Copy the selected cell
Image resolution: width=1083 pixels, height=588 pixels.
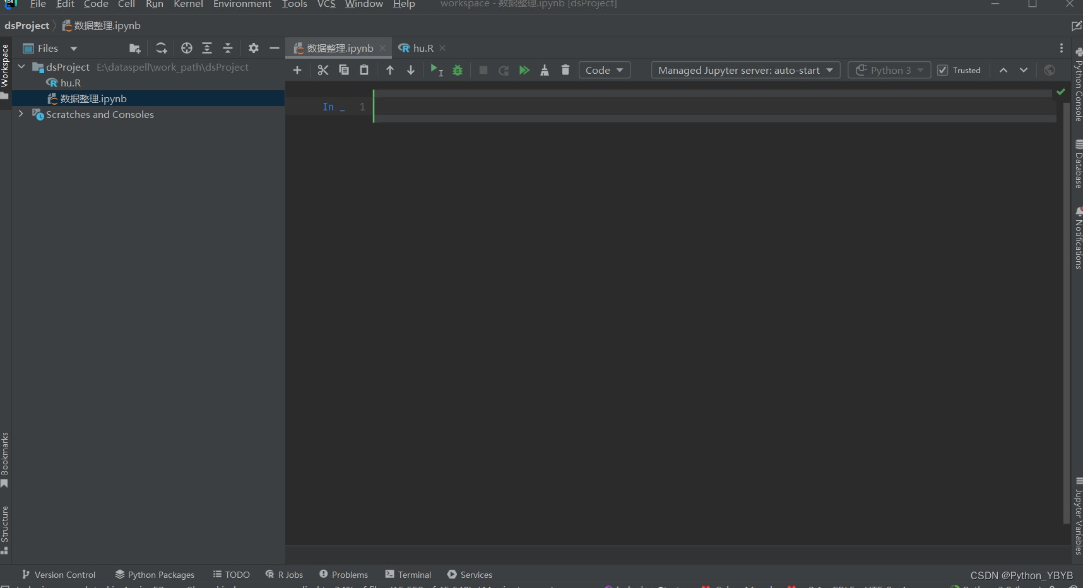344,70
